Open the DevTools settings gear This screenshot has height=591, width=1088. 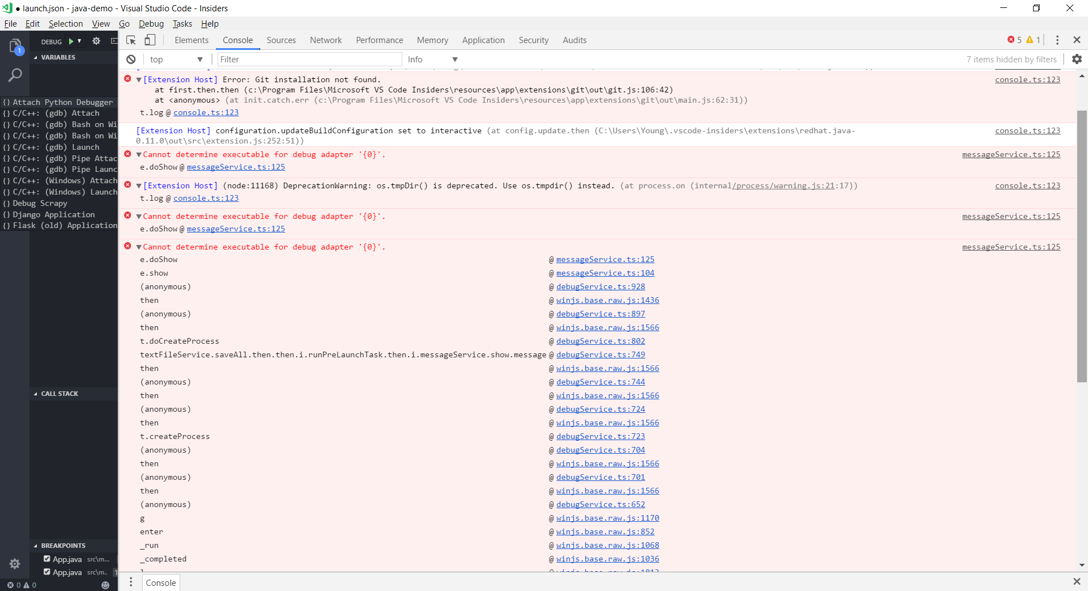click(x=1077, y=59)
